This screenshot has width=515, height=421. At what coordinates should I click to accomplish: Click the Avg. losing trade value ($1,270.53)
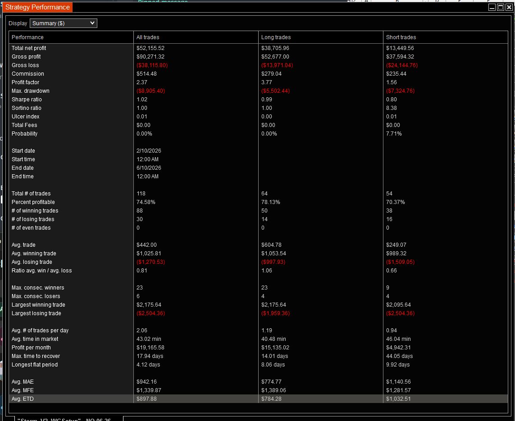(x=151, y=262)
